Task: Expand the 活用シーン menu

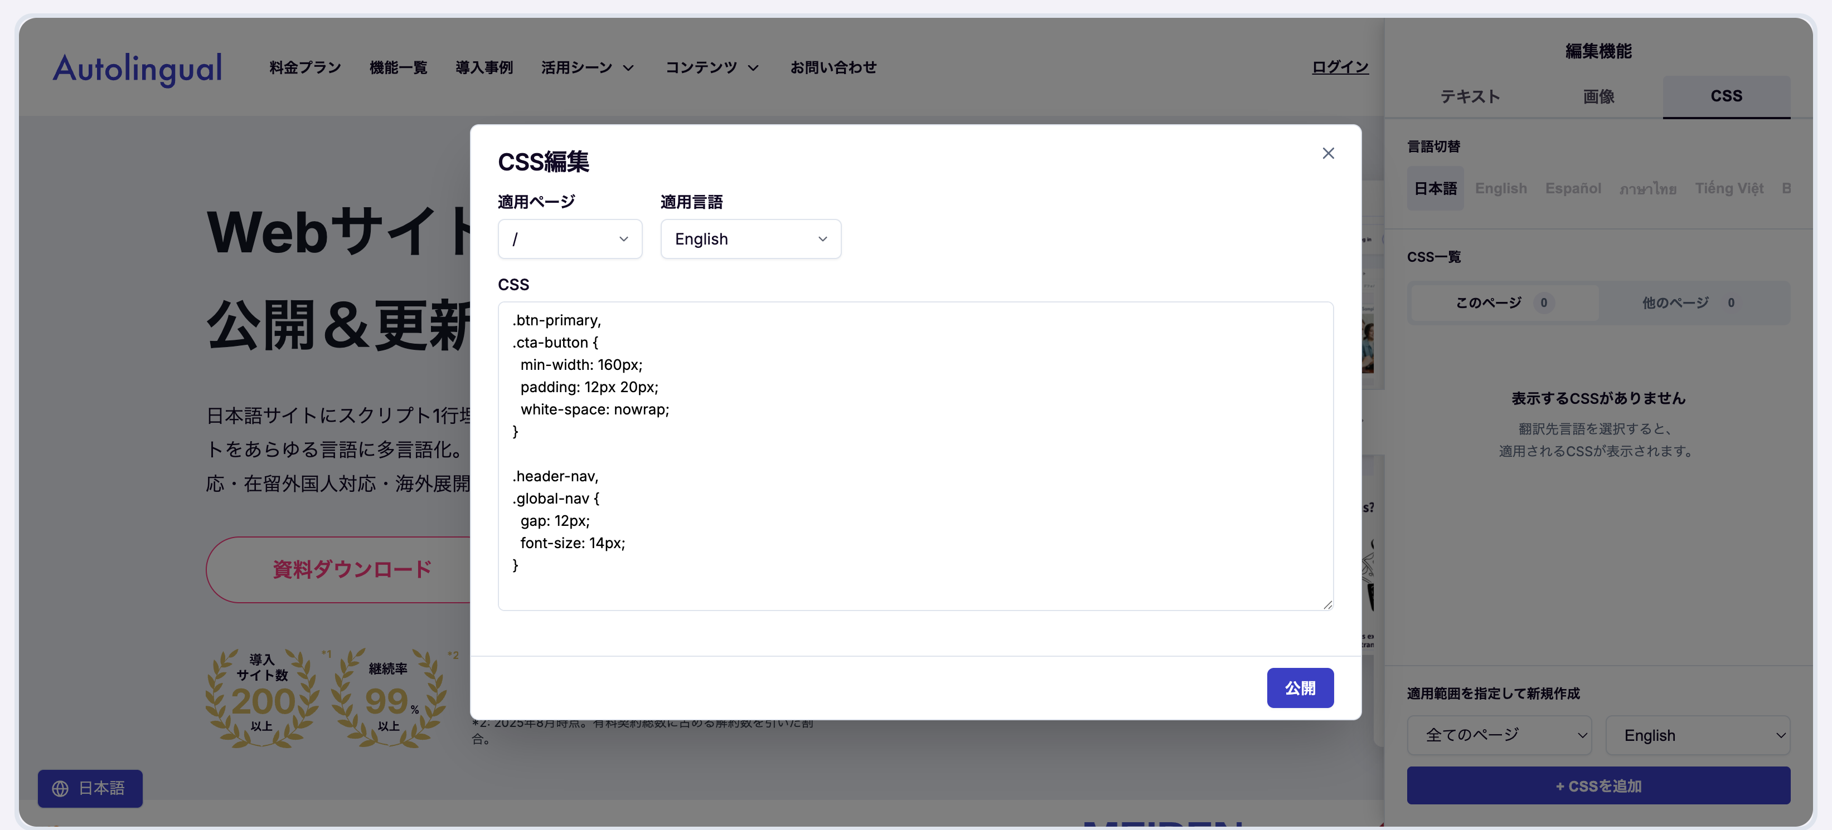Action: 588,67
